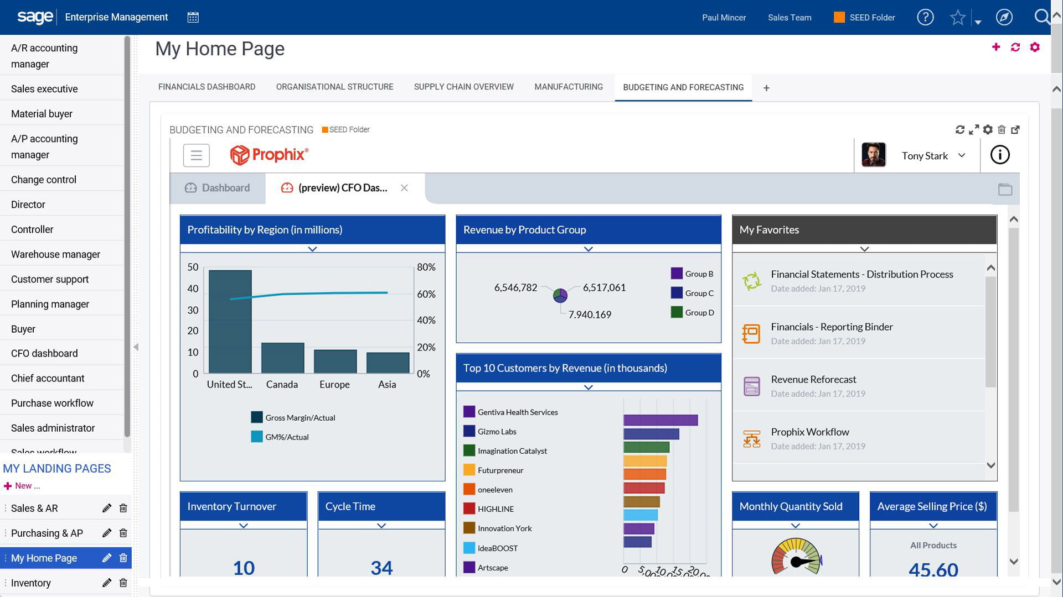
Task: Collapse the left sidebar arrow
Action: [x=136, y=347]
